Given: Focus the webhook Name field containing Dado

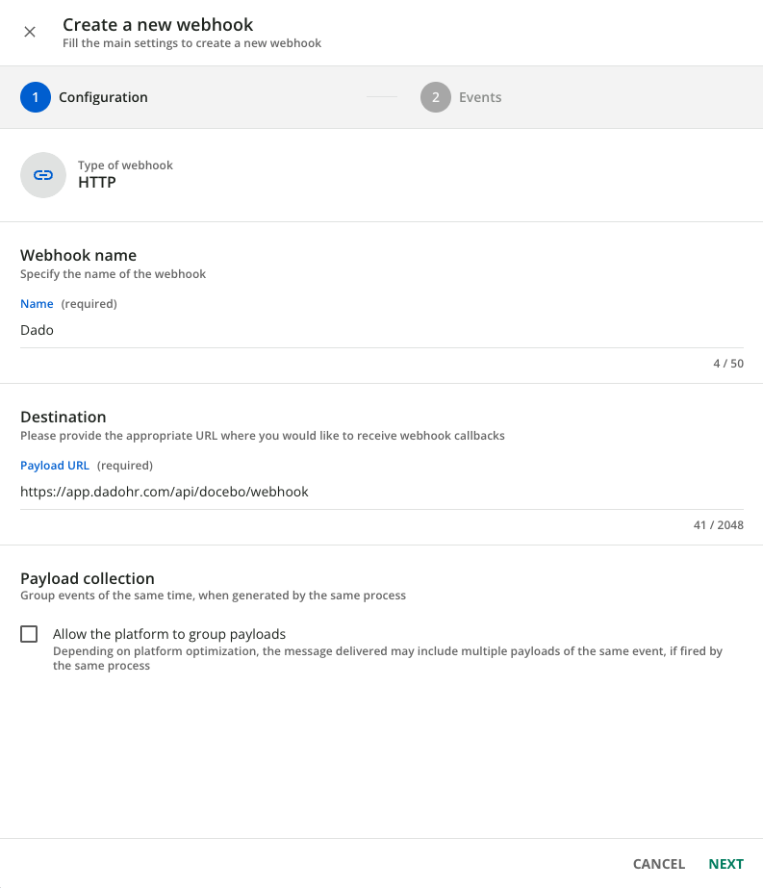Looking at the screenshot, I should click(382, 330).
